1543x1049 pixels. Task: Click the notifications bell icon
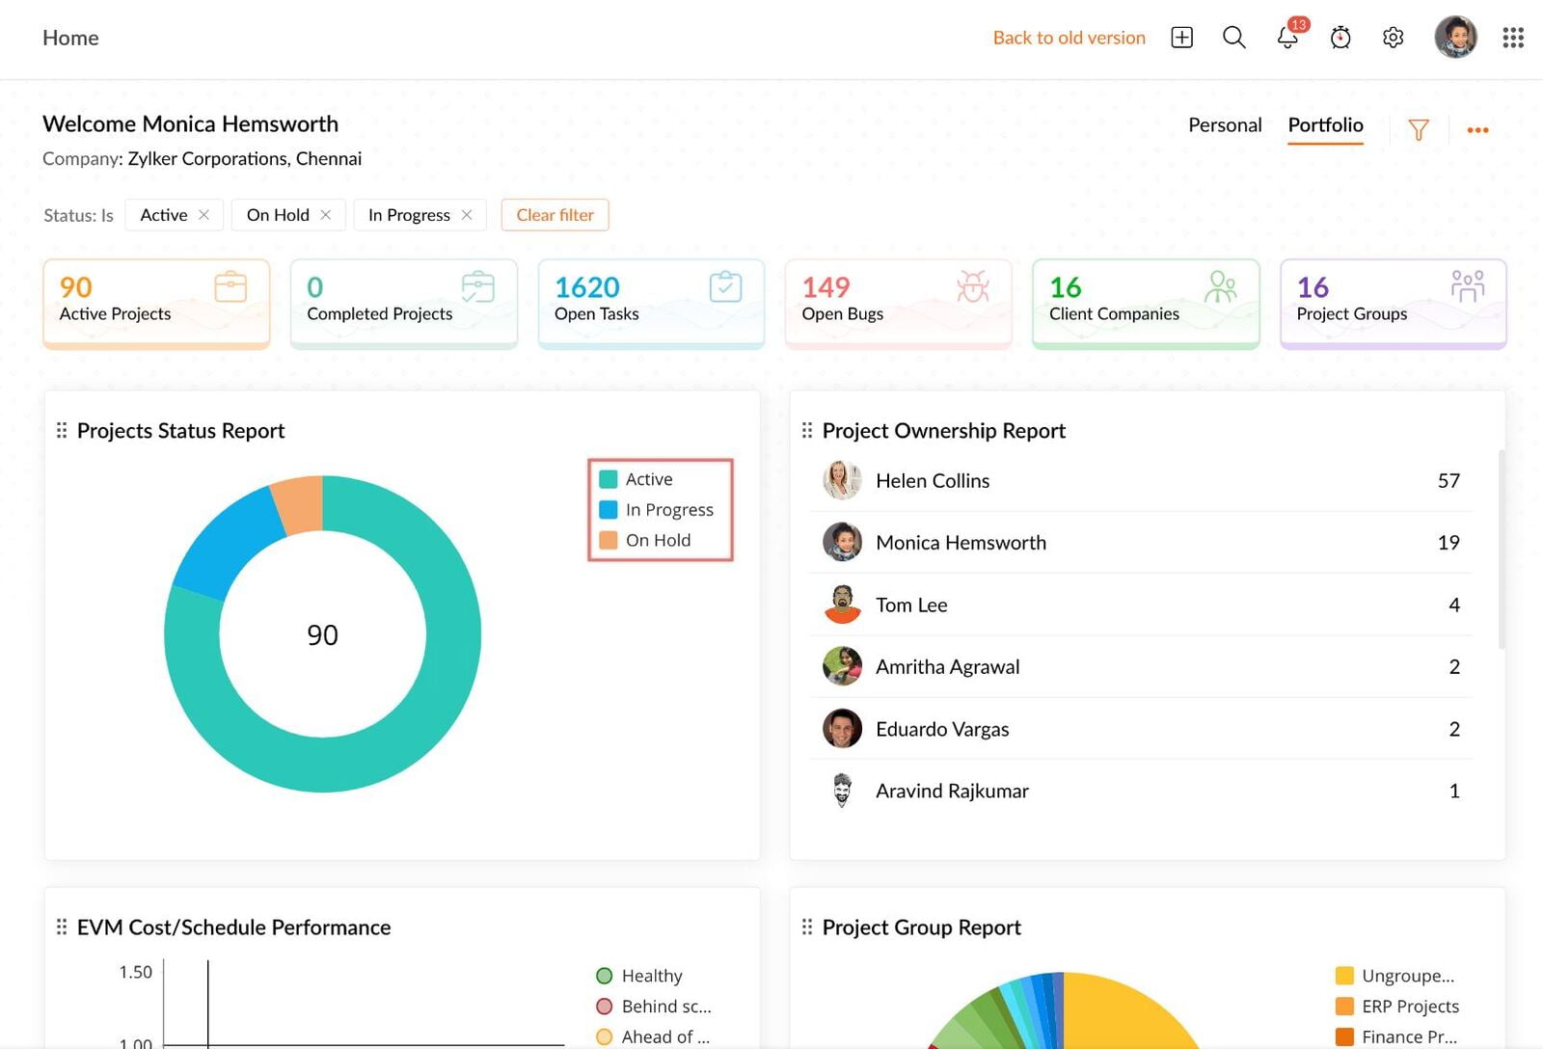click(x=1286, y=39)
